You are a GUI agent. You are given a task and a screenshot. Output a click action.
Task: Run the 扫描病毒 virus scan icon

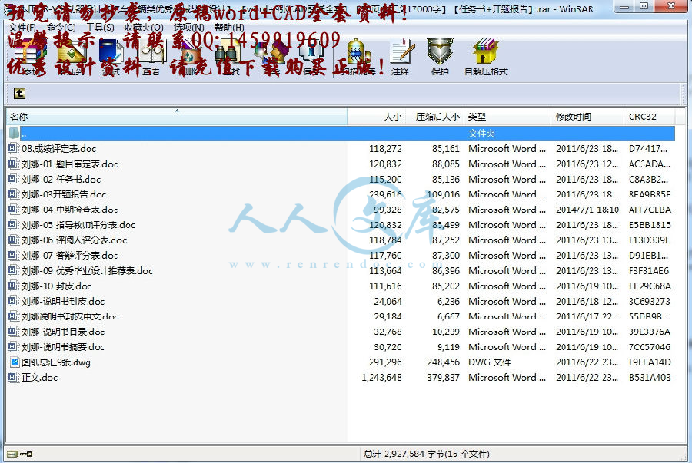(358, 58)
